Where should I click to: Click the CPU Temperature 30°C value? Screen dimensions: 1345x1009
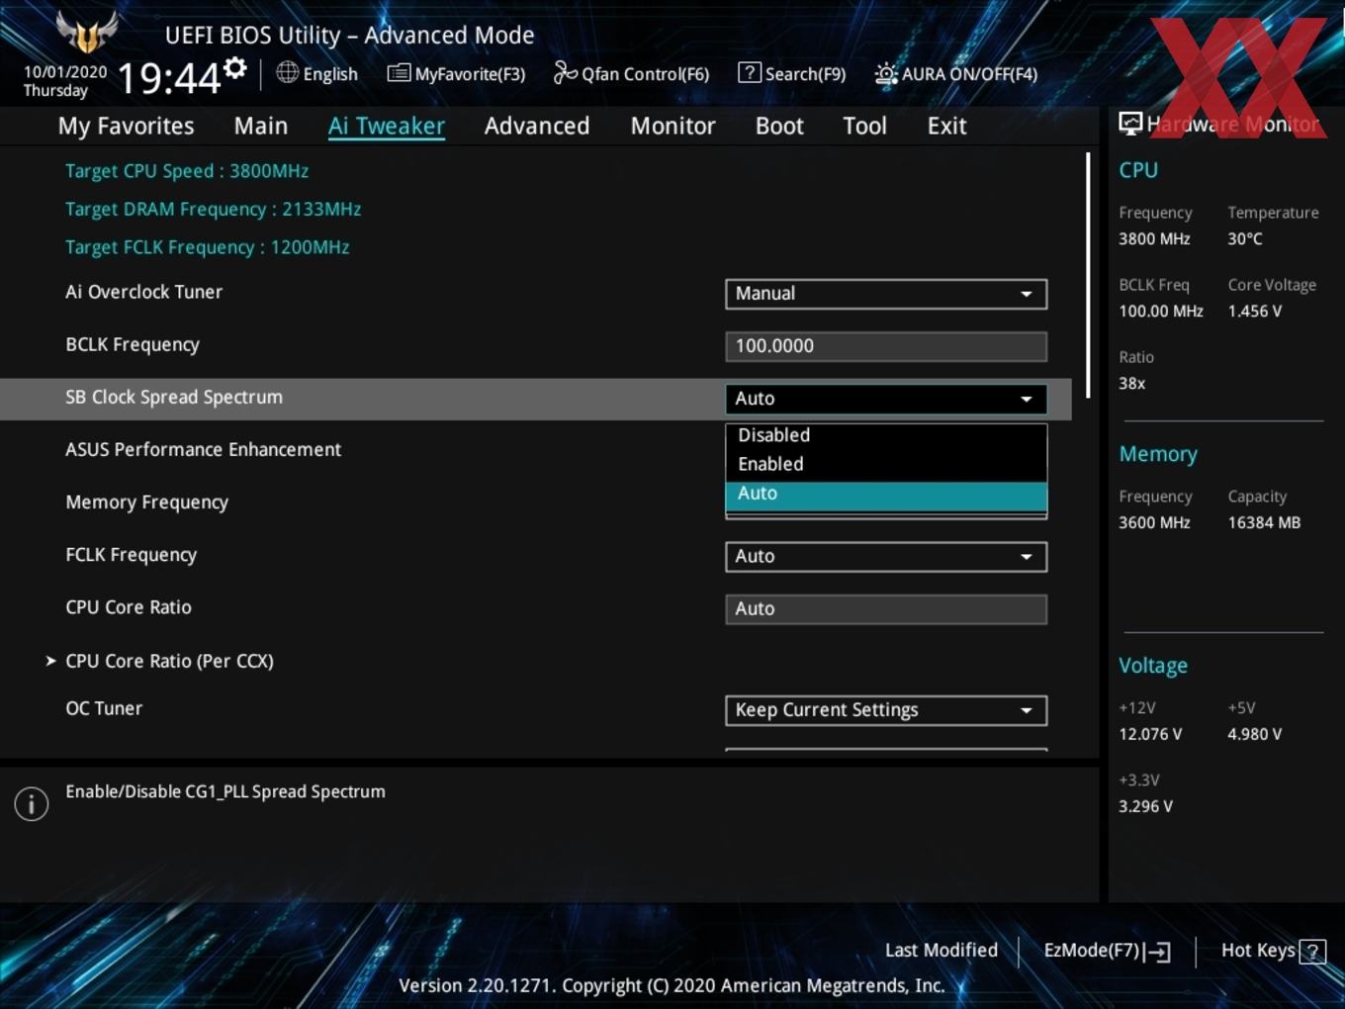tap(1245, 239)
